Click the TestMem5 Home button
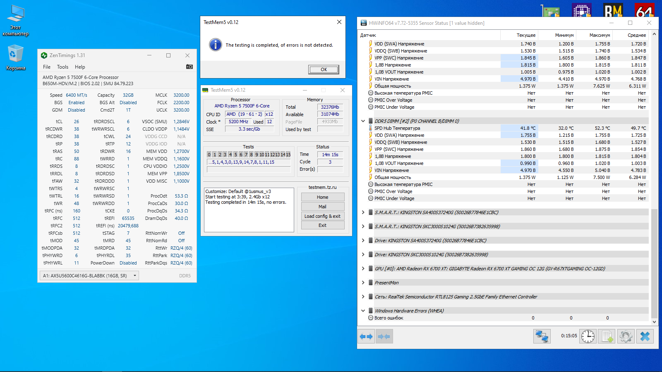Image resolution: width=662 pixels, height=372 pixels. [x=323, y=197]
